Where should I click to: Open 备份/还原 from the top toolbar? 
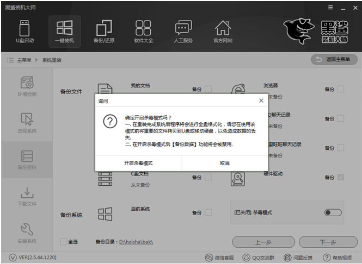tap(103, 32)
